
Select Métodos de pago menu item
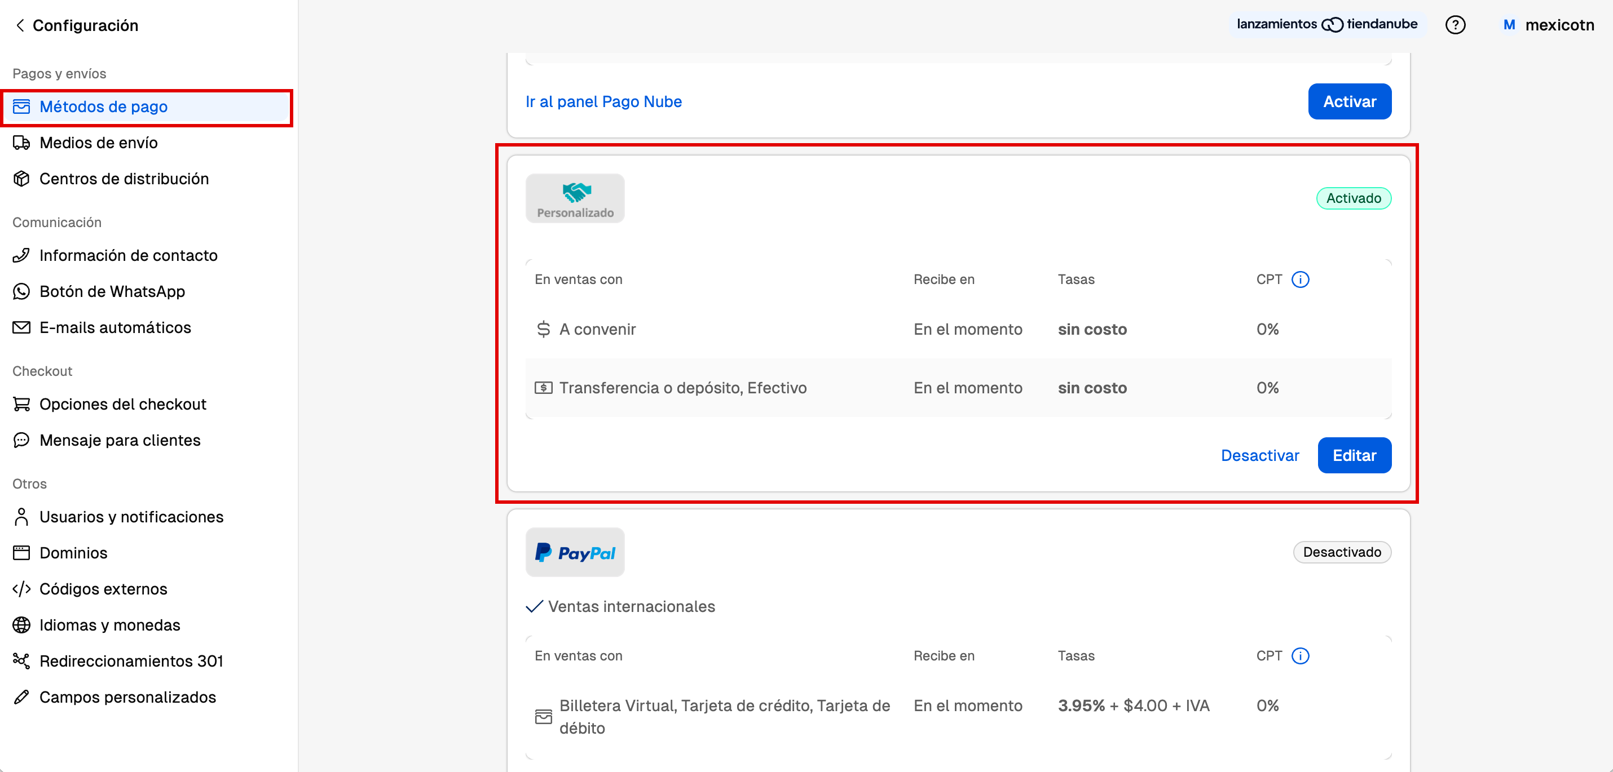tap(103, 107)
